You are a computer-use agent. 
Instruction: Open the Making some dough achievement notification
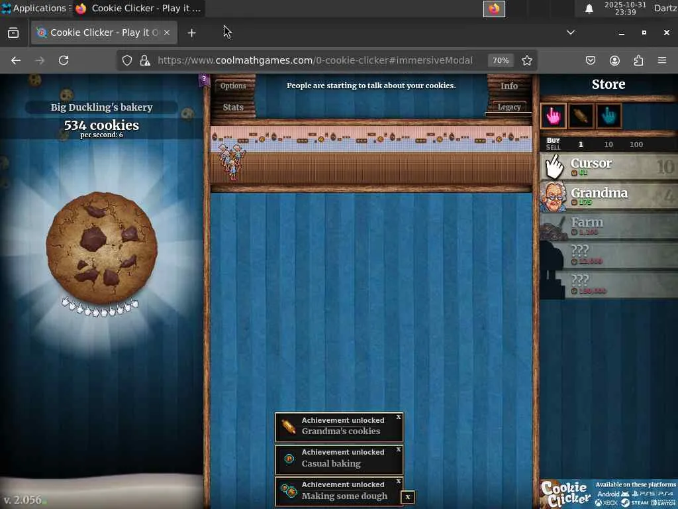tap(339, 491)
